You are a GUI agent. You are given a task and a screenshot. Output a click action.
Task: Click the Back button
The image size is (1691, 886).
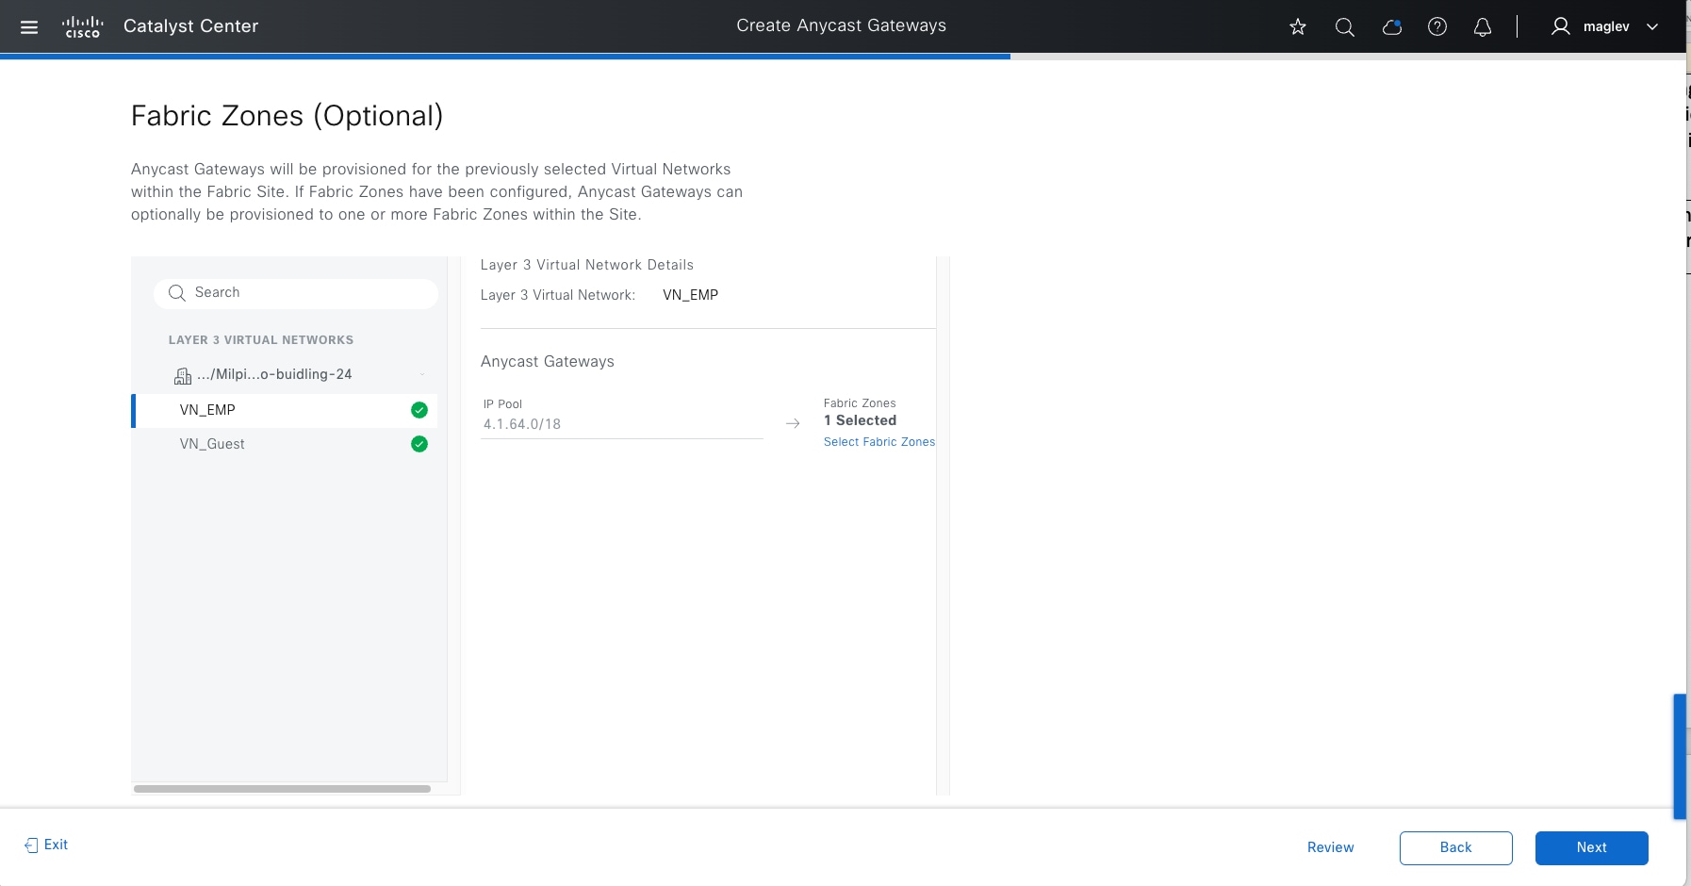click(x=1455, y=847)
